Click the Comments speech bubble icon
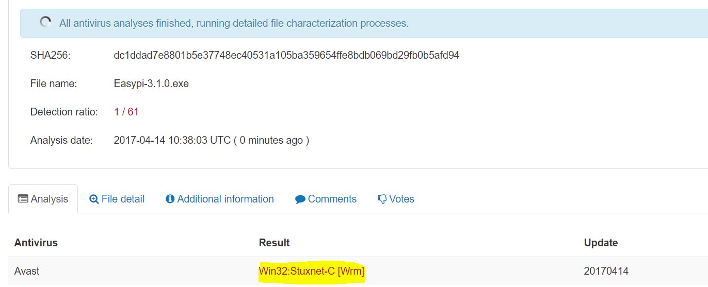The height and width of the screenshot is (287, 708). (300, 199)
